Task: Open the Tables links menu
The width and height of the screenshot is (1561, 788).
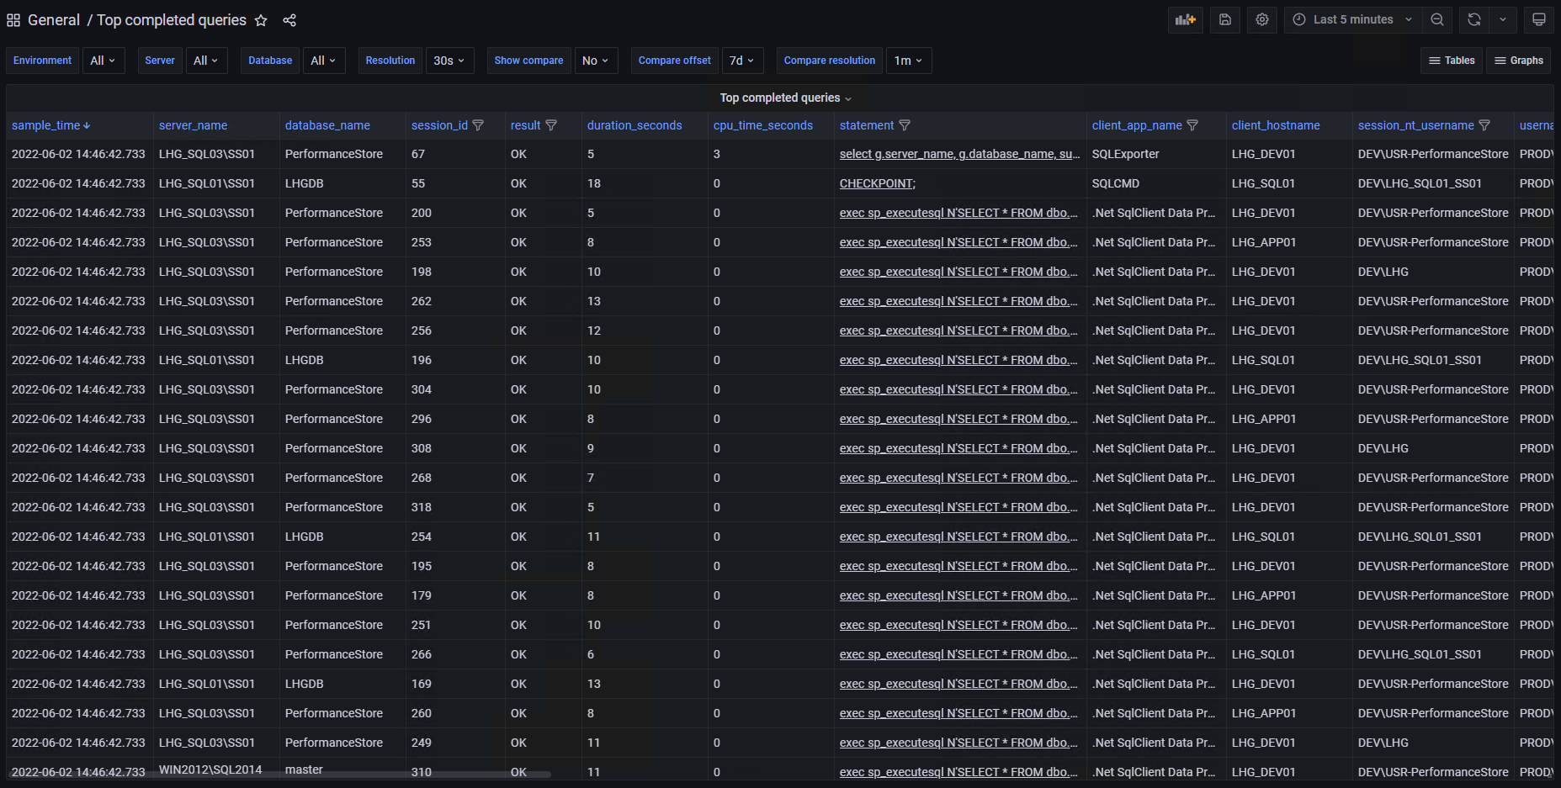Action: [1452, 61]
